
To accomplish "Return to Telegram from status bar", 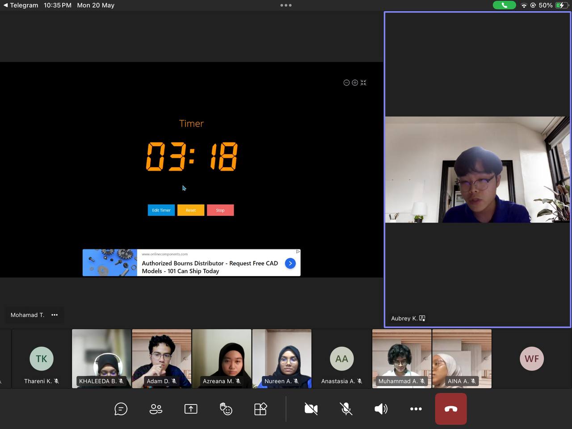I will (x=21, y=5).
